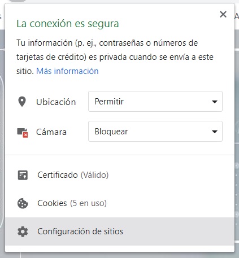Click the Cámara label text
239x258 pixels.
coord(51,132)
